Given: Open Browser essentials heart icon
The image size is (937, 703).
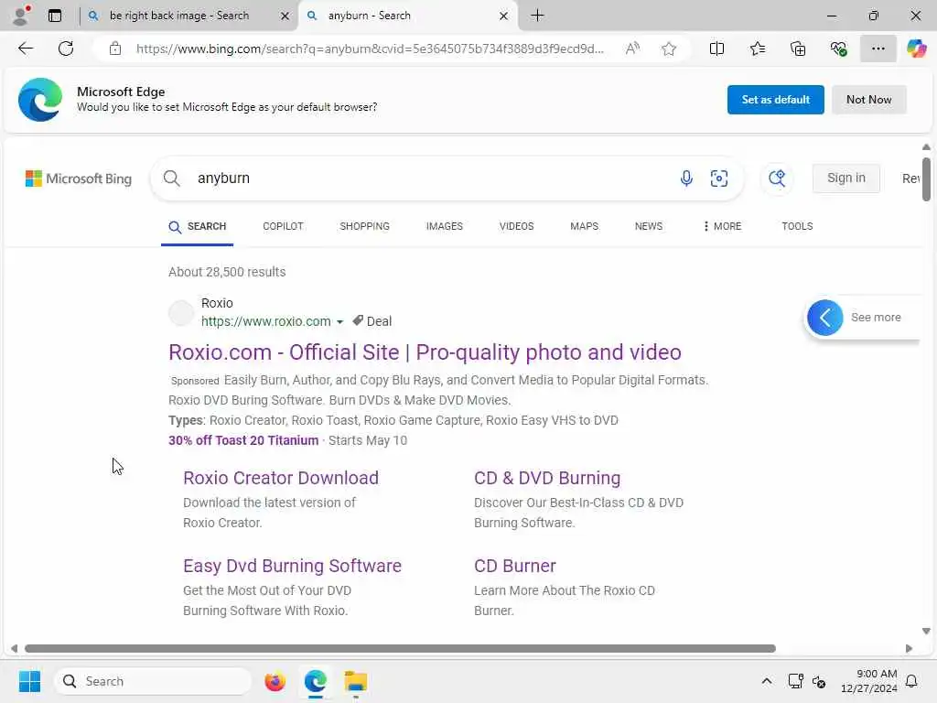Looking at the screenshot, I should 838,49.
